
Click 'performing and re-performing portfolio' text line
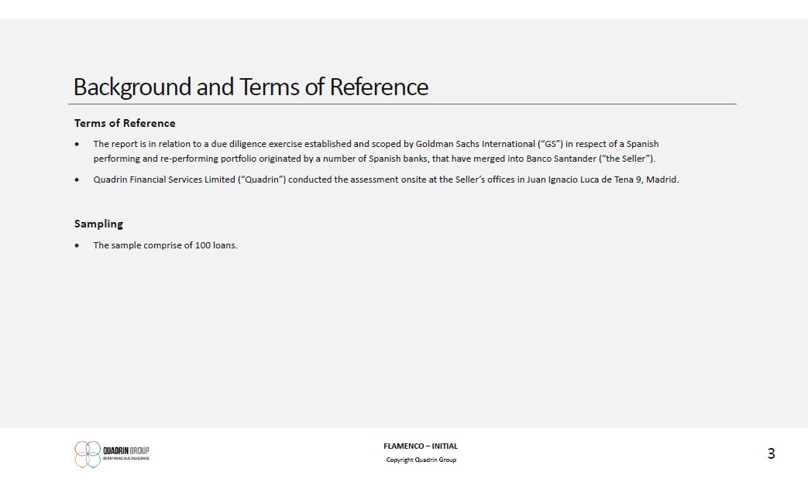coord(170,159)
